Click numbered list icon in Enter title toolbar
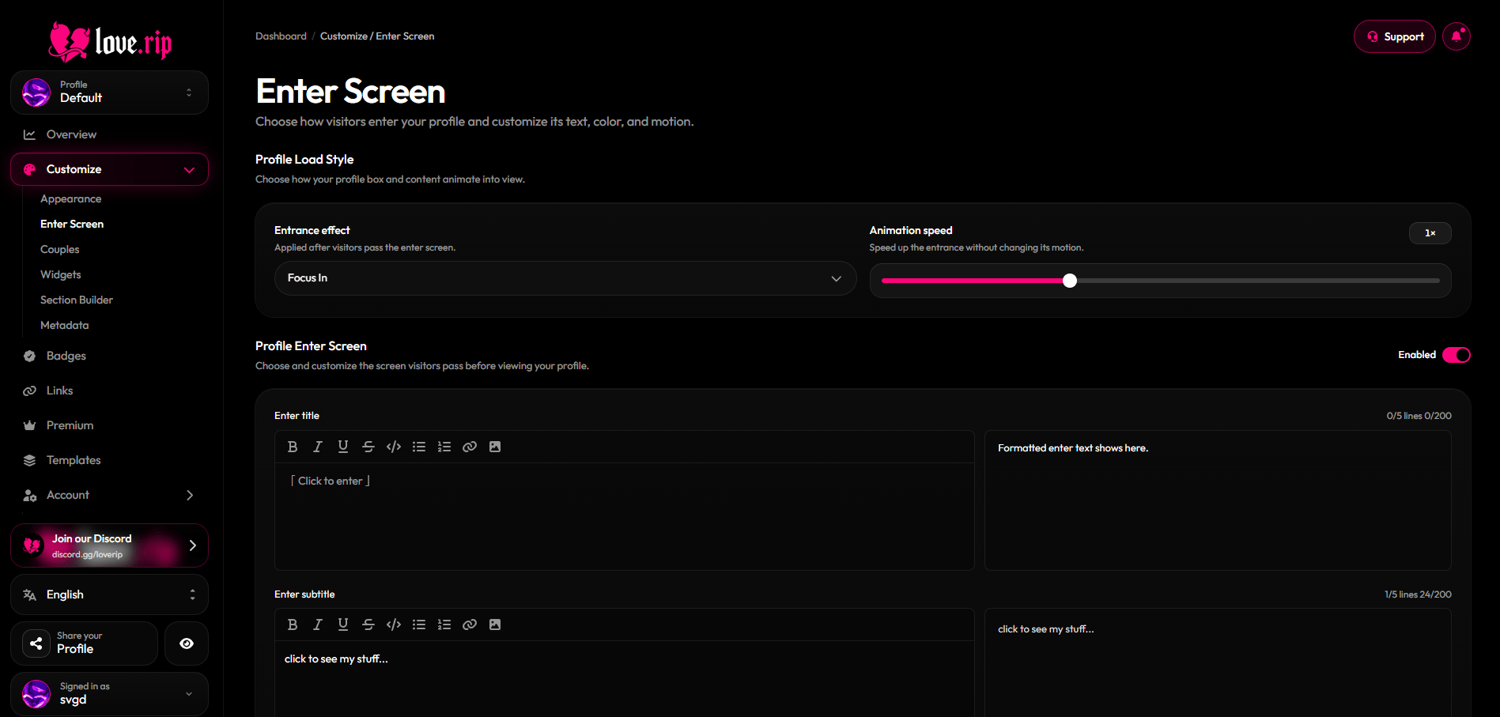Screen dimensions: 1500x717 [x=444, y=447]
